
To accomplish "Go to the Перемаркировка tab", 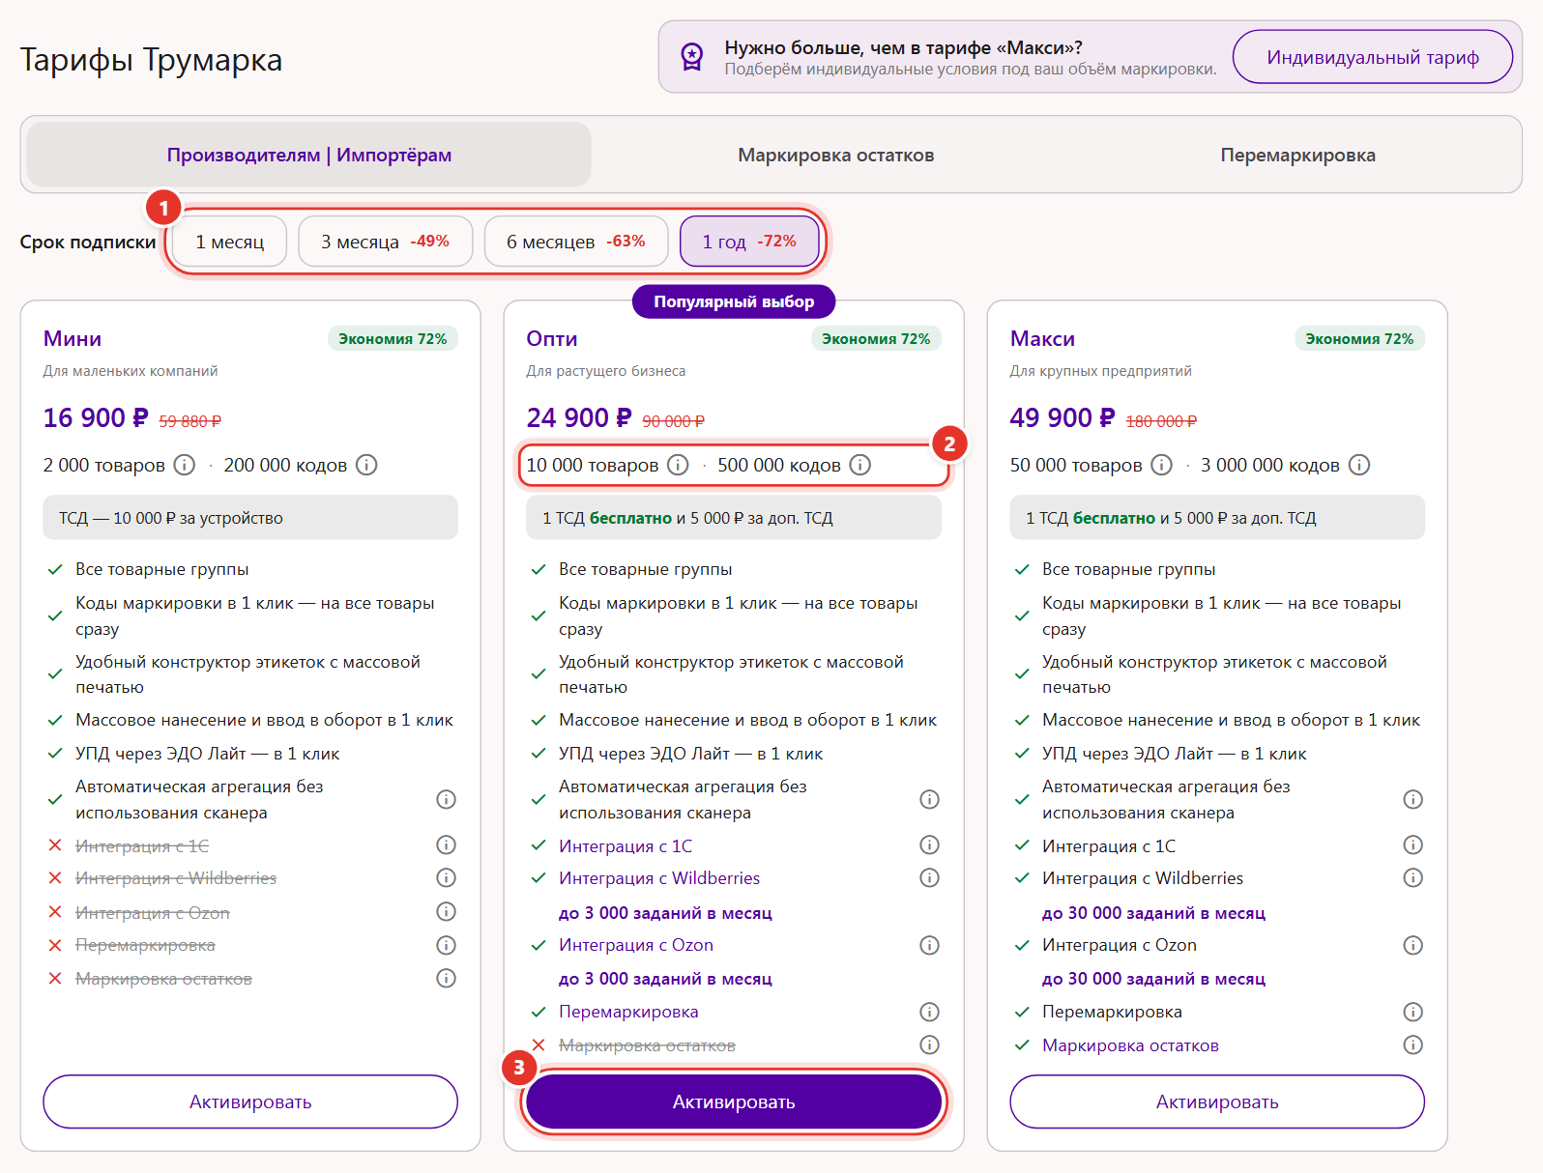I will tap(1297, 155).
